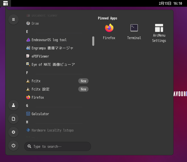Click the Firefox icon in app list
The image size is (187, 162).
(28, 97)
